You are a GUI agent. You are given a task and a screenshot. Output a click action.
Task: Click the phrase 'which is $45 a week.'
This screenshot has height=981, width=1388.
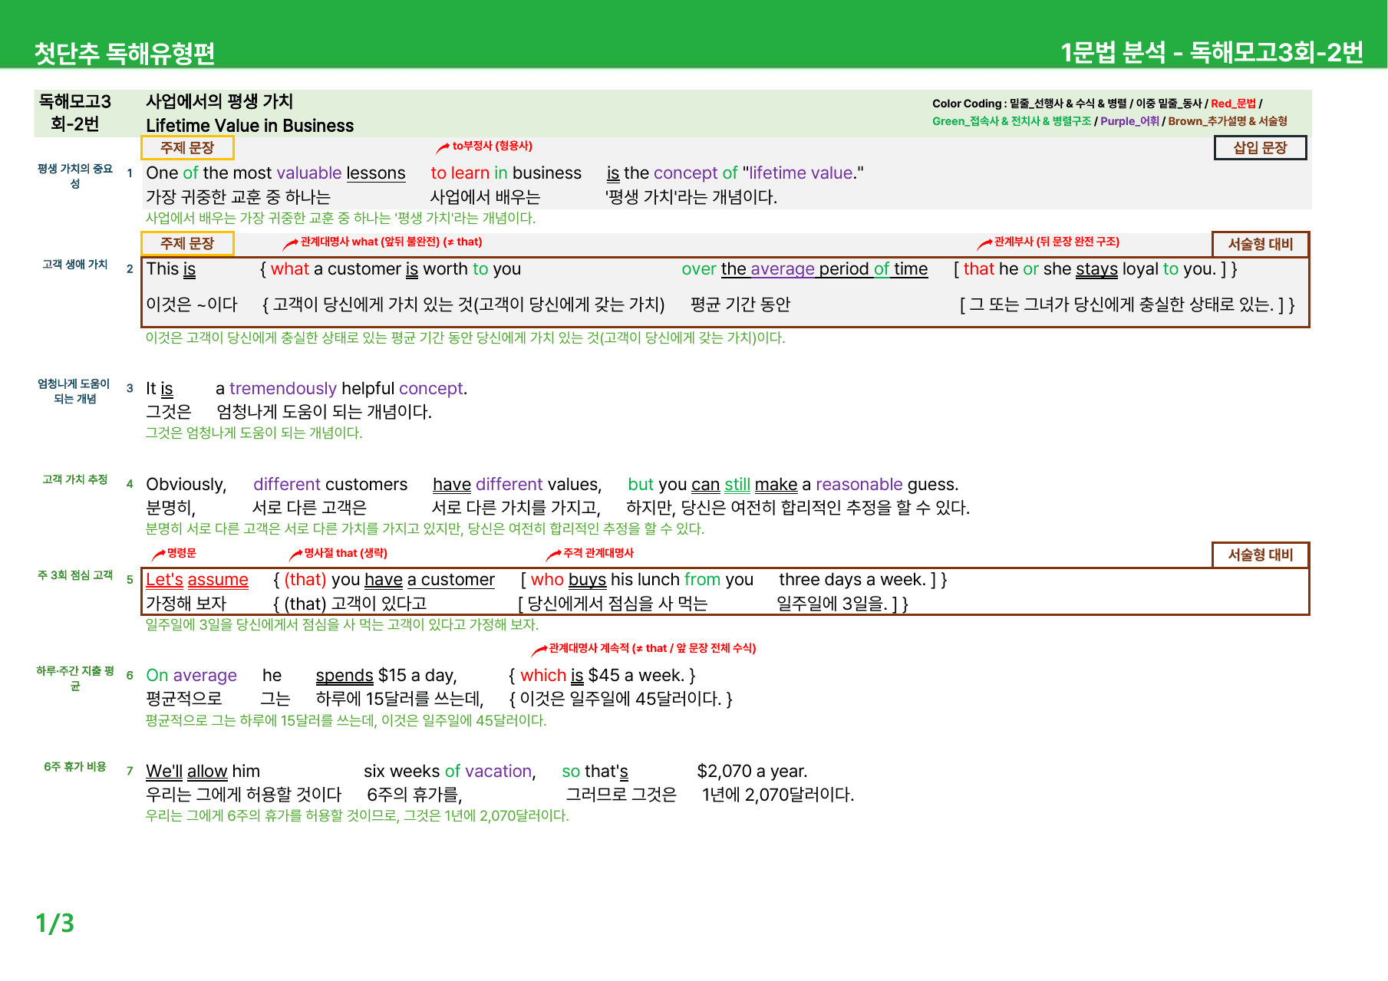tap(602, 676)
